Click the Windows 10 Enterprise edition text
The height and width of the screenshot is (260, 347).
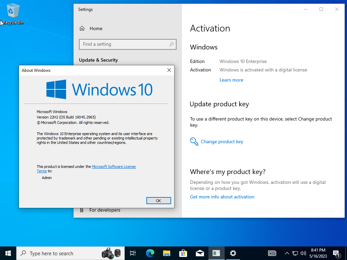pyautogui.click(x=243, y=61)
